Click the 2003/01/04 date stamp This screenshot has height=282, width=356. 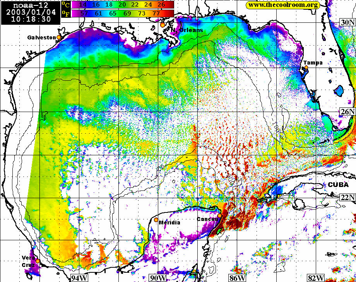(x=31, y=12)
